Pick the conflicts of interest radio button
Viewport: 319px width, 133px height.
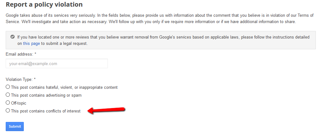pyautogui.click(x=8, y=111)
